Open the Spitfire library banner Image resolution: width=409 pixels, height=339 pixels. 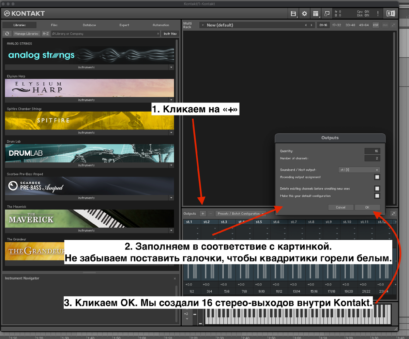(x=90, y=121)
